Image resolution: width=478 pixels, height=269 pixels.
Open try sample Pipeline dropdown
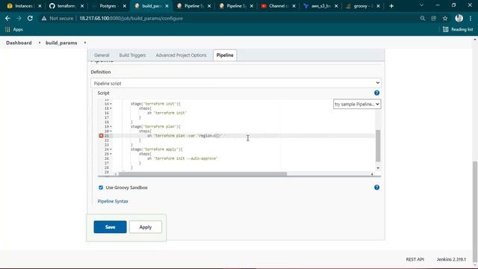pyautogui.click(x=357, y=105)
